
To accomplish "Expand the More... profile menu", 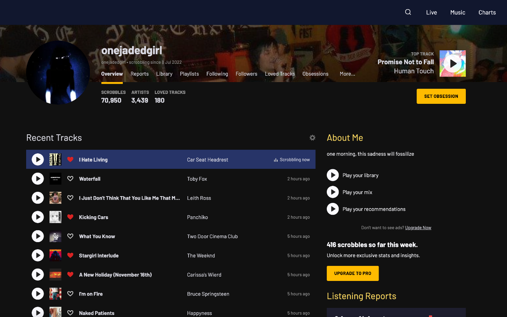I will [347, 74].
